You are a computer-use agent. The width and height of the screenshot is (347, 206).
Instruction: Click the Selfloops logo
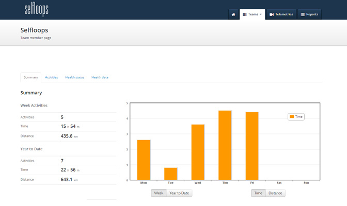pyautogui.click(x=37, y=9)
